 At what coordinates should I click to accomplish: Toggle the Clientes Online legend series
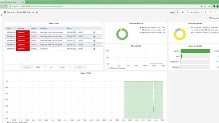18,122
